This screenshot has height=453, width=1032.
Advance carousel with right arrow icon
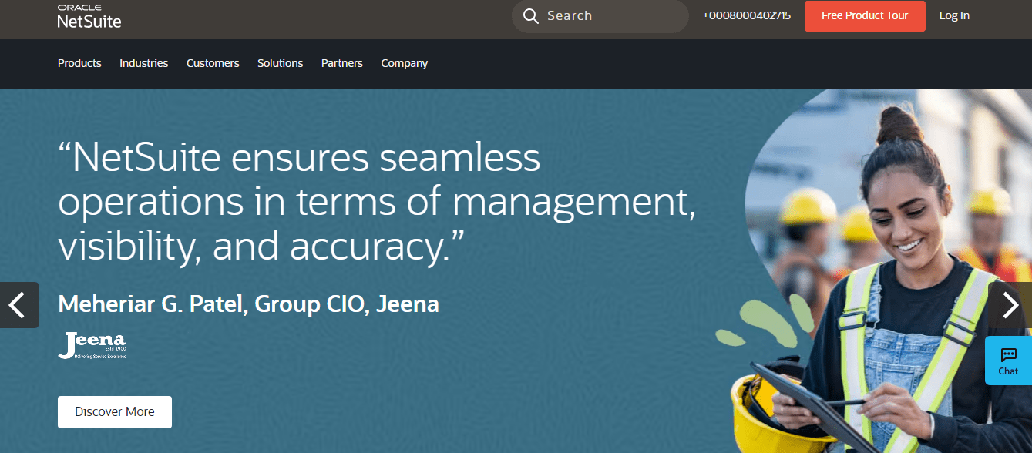[1012, 305]
